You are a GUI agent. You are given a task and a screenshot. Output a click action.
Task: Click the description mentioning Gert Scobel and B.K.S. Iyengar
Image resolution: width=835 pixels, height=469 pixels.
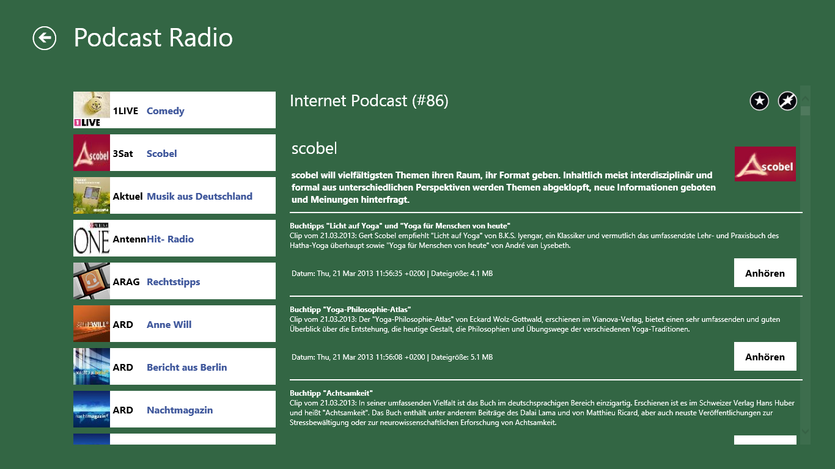[534, 241]
